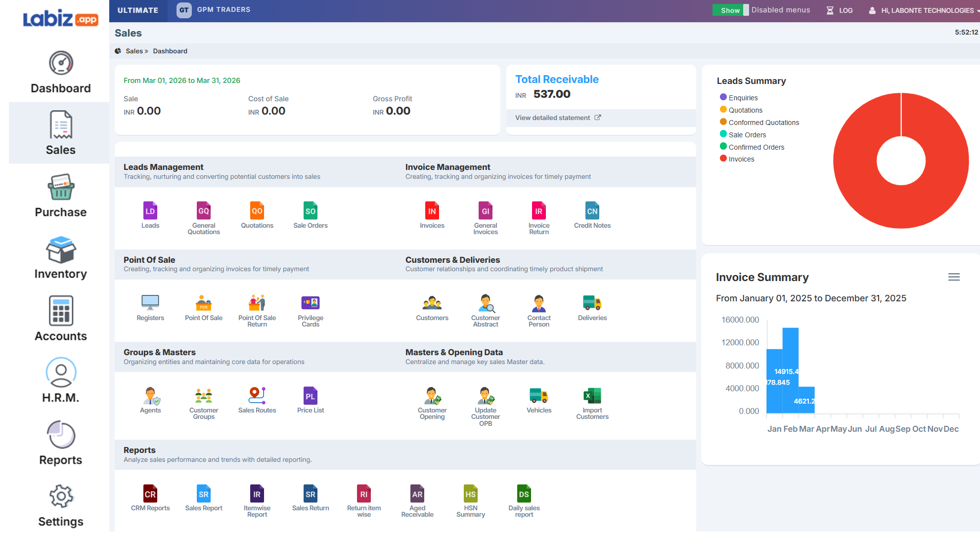Toggle Enquiries legend in Leads Summary
980x533 pixels.
(x=739, y=98)
